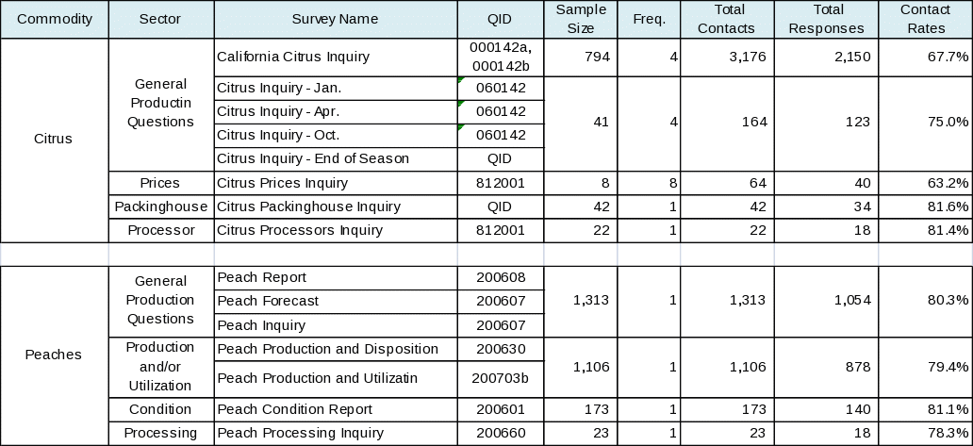Select Citrus Inquiry - Oct. cell
Viewport: 973px width, 446px height.
click(x=336, y=135)
